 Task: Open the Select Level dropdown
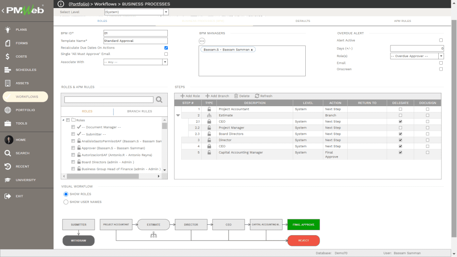click(166, 12)
